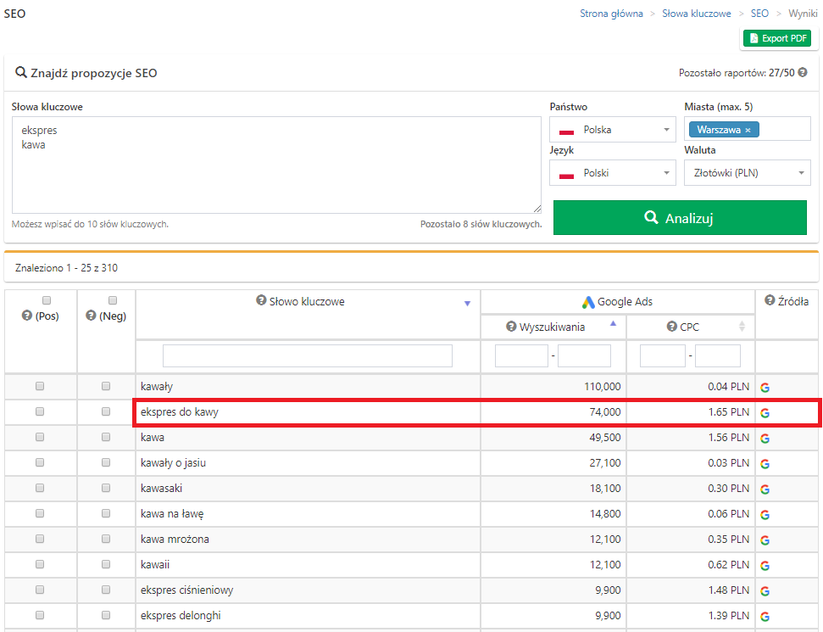Check the select-all Pos header checkbox
This screenshot has height=632, width=823.
pyautogui.click(x=47, y=300)
